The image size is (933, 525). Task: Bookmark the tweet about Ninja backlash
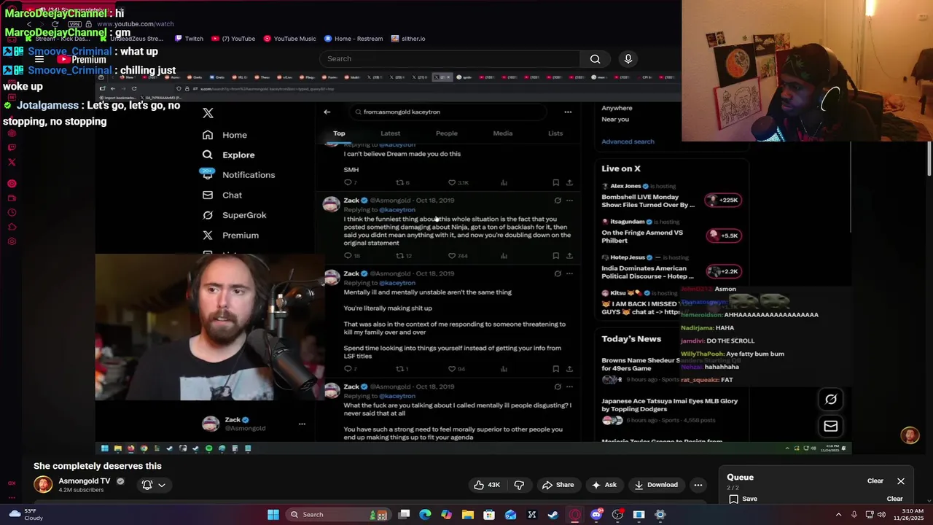(x=555, y=256)
